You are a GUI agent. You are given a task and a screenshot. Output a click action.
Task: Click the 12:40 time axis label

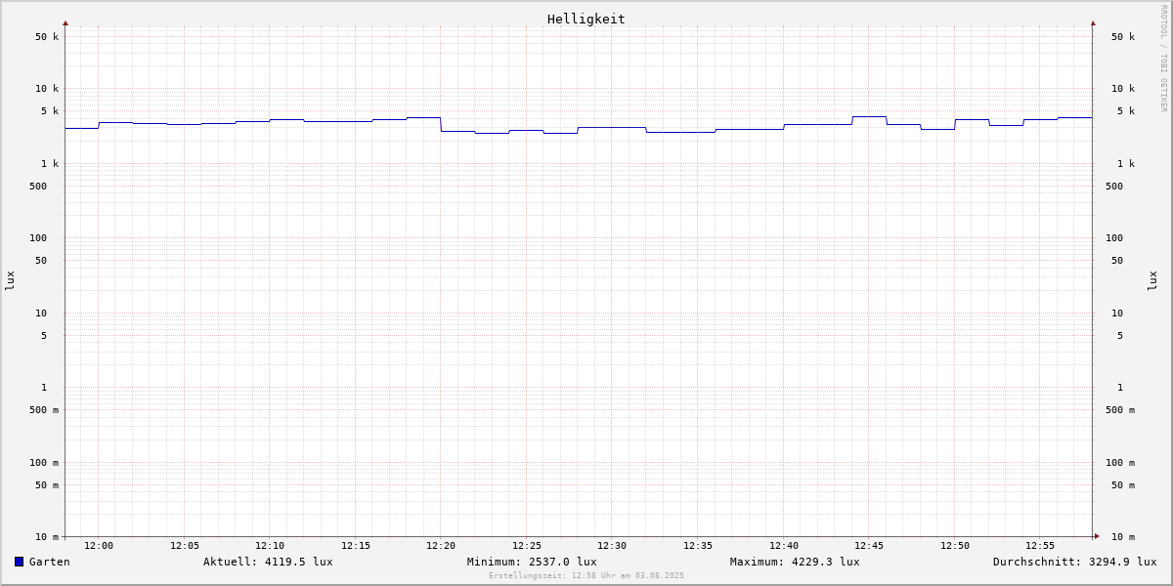point(784,546)
